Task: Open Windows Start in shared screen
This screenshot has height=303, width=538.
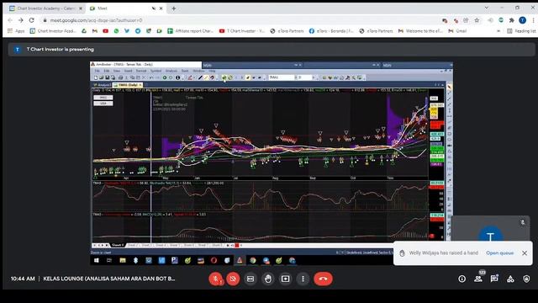Action: 97,260
